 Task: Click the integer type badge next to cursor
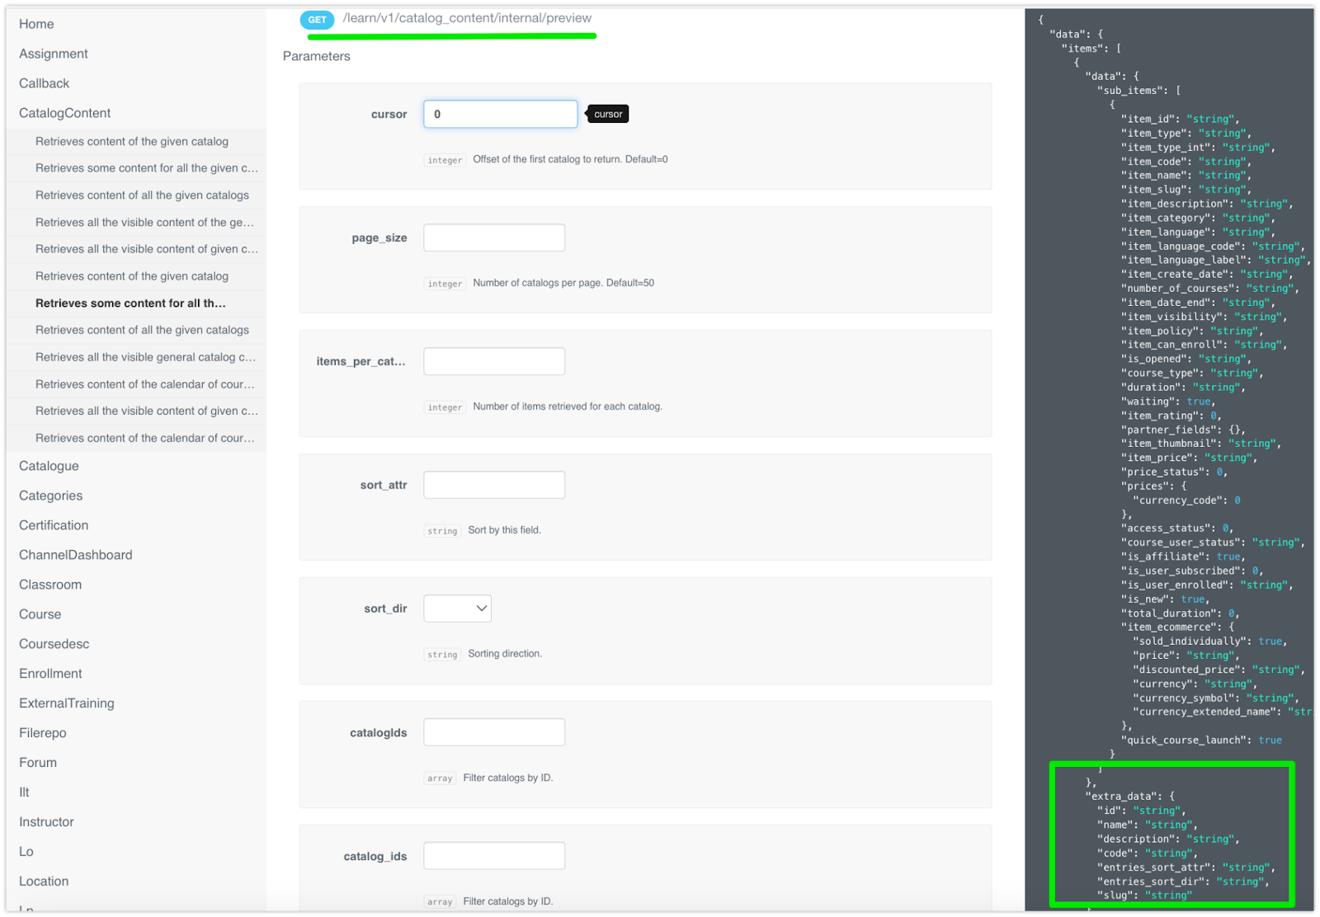(x=445, y=159)
